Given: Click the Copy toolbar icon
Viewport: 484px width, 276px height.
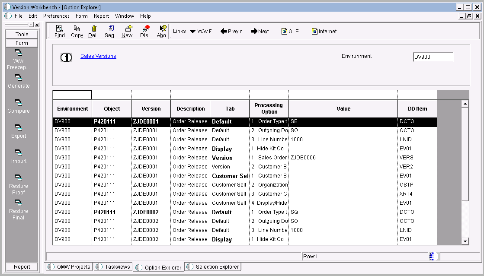Looking at the screenshot, I should tap(77, 31).
